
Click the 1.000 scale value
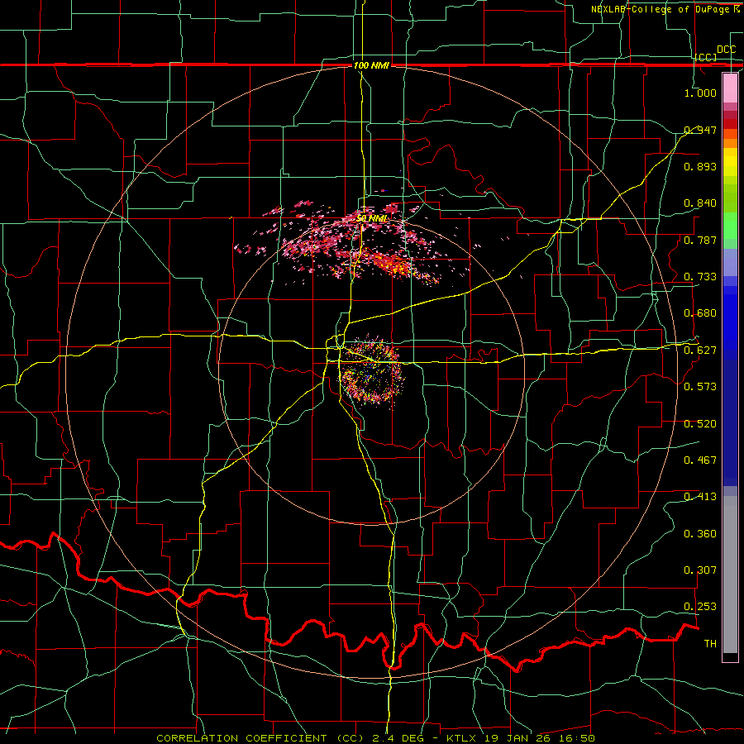[700, 93]
